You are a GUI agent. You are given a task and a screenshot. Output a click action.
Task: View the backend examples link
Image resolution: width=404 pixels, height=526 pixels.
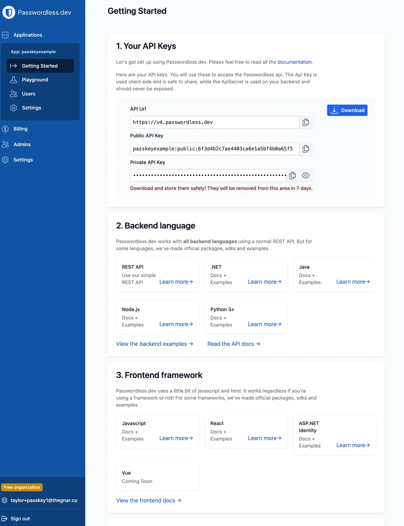point(155,344)
